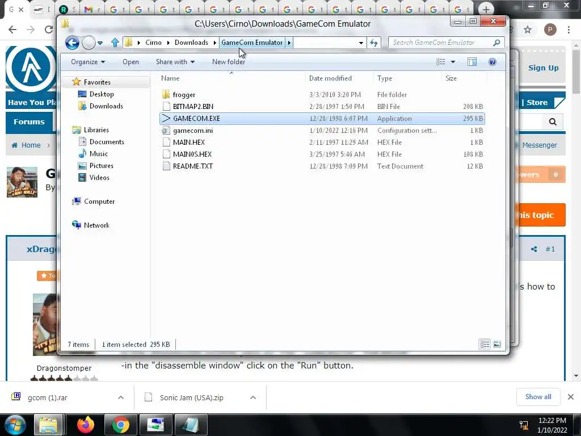Go back with Explorer back arrow

pyautogui.click(x=72, y=43)
